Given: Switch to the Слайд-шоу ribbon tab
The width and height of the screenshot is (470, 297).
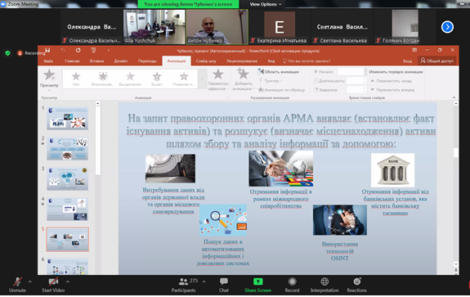Looking at the screenshot, I should pos(206,61).
